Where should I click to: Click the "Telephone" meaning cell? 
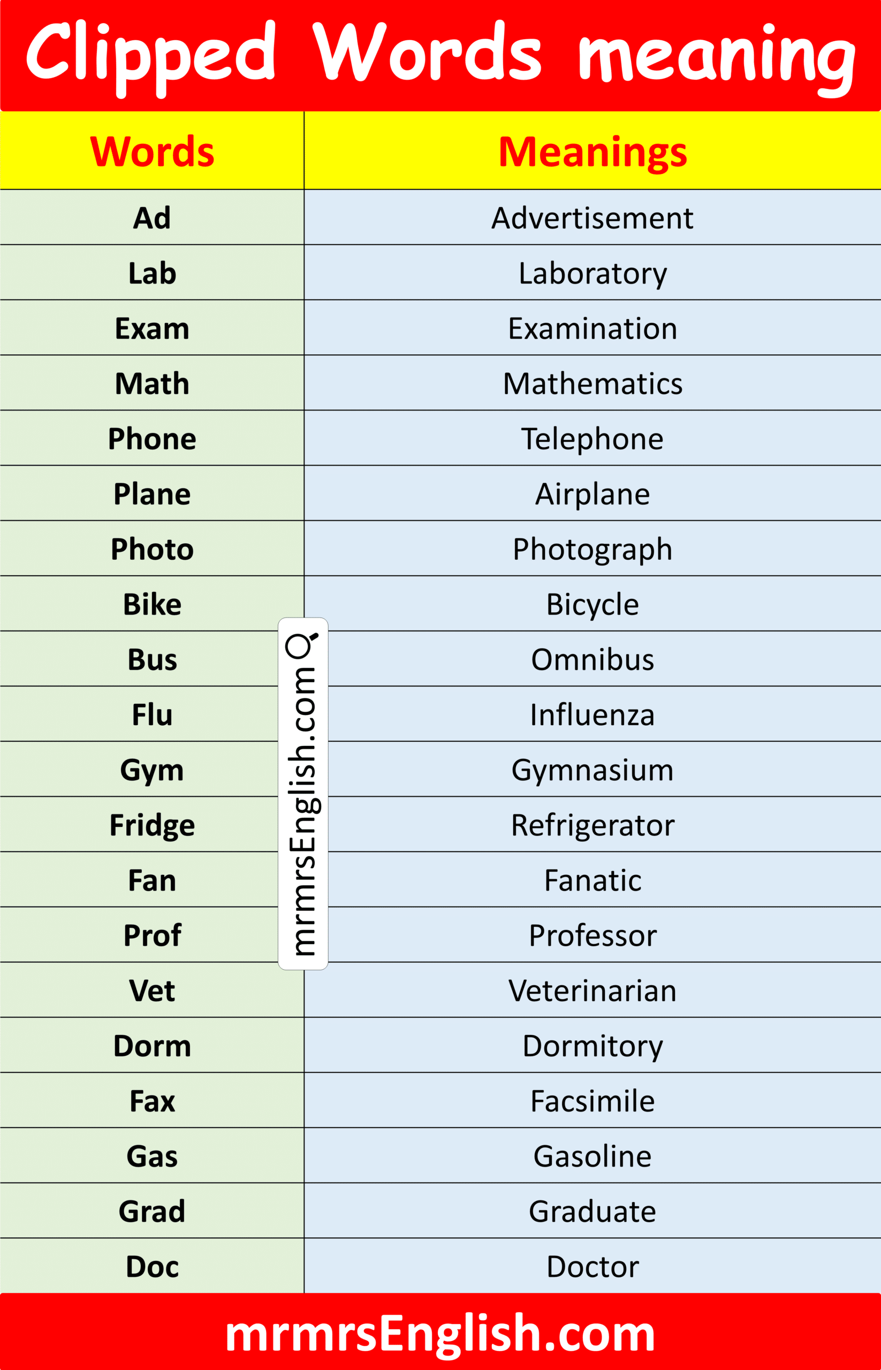(x=592, y=439)
